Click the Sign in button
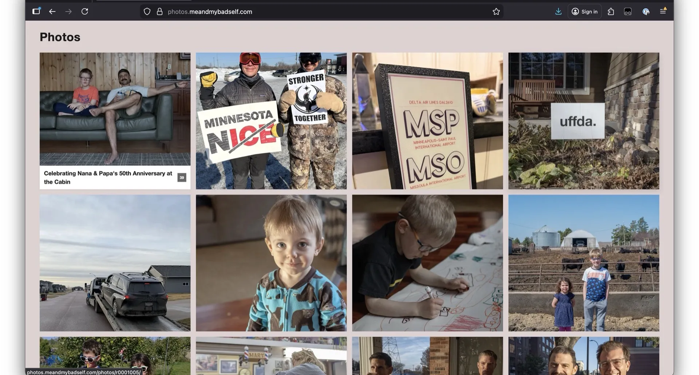The image size is (699, 375). click(x=584, y=12)
